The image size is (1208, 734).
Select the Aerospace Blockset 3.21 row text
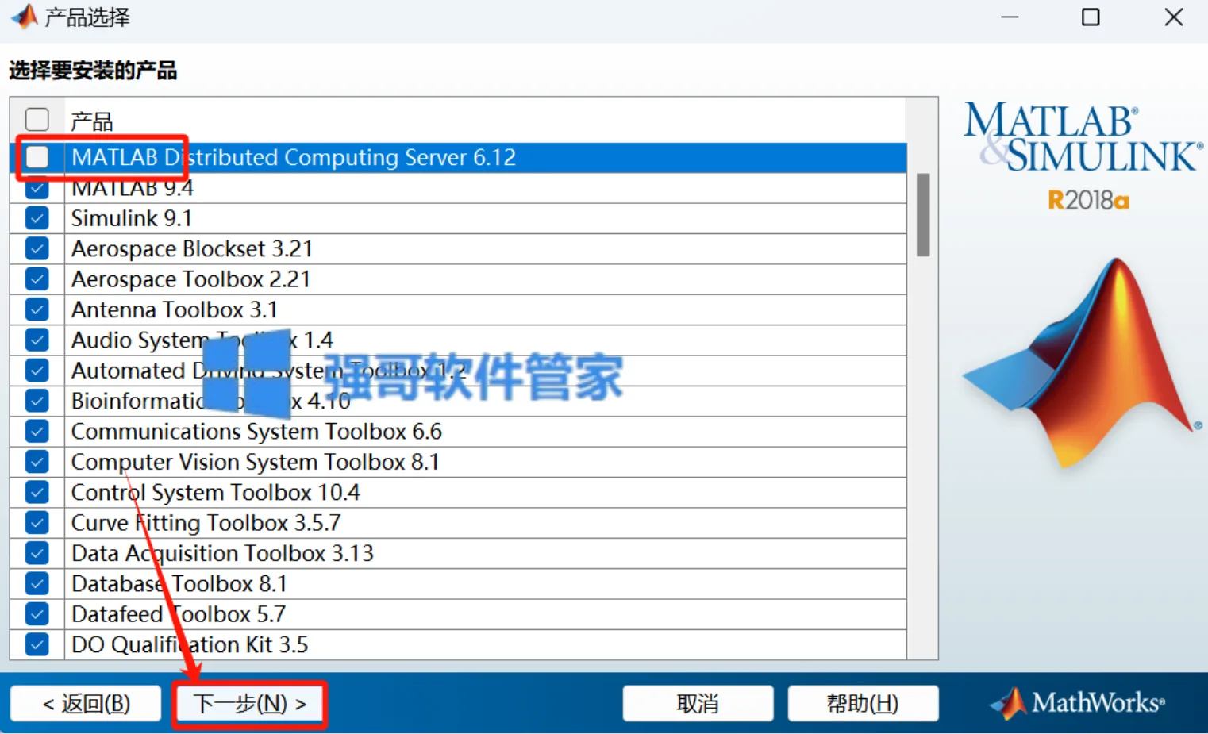tap(192, 248)
